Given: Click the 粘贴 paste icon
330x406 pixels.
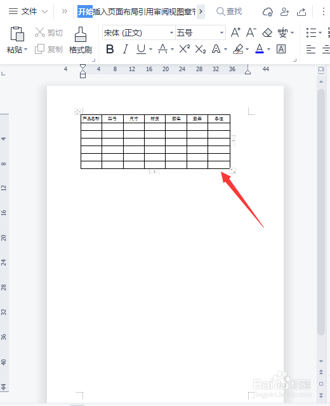Looking at the screenshot, I should [17, 34].
